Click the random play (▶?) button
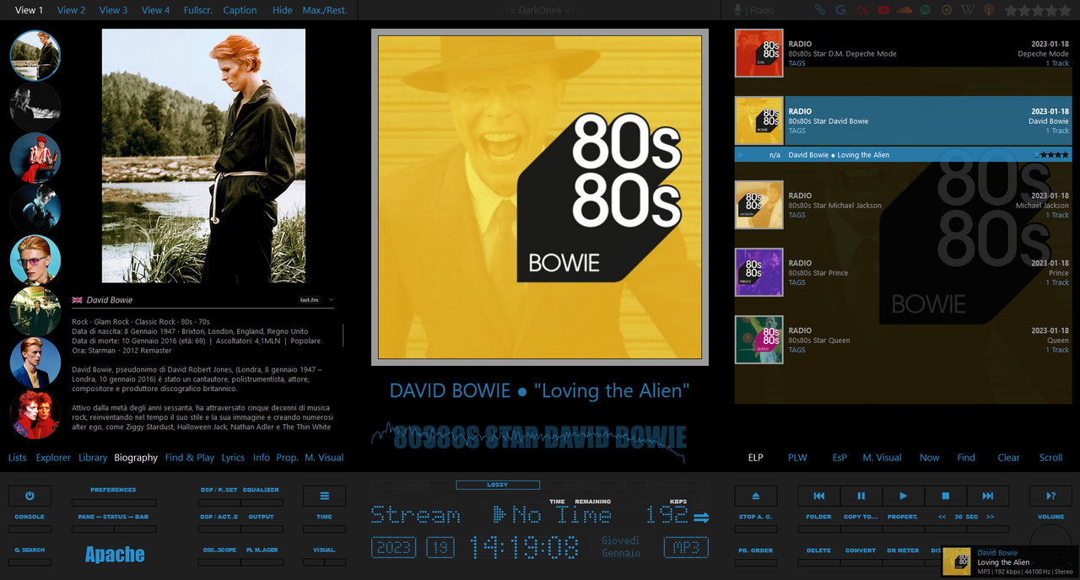This screenshot has width=1080, height=580. [1050, 496]
